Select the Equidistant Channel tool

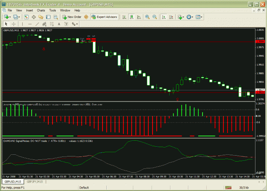point(44,24)
